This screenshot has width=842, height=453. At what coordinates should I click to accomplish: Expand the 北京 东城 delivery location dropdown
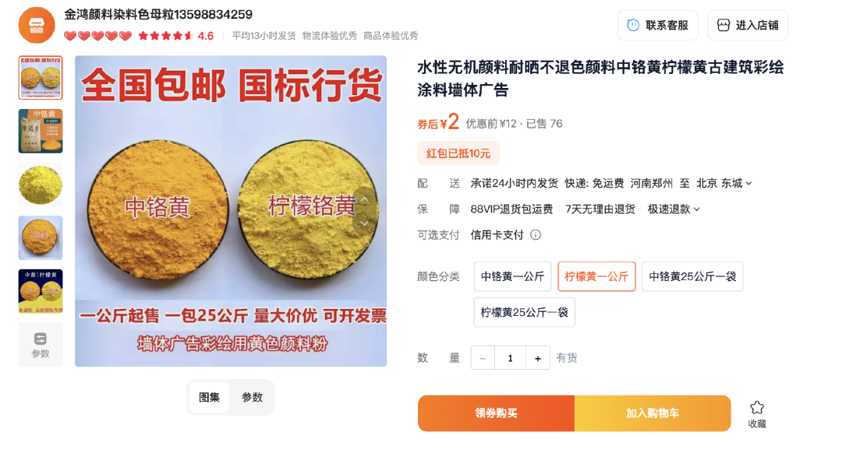(723, 184)
